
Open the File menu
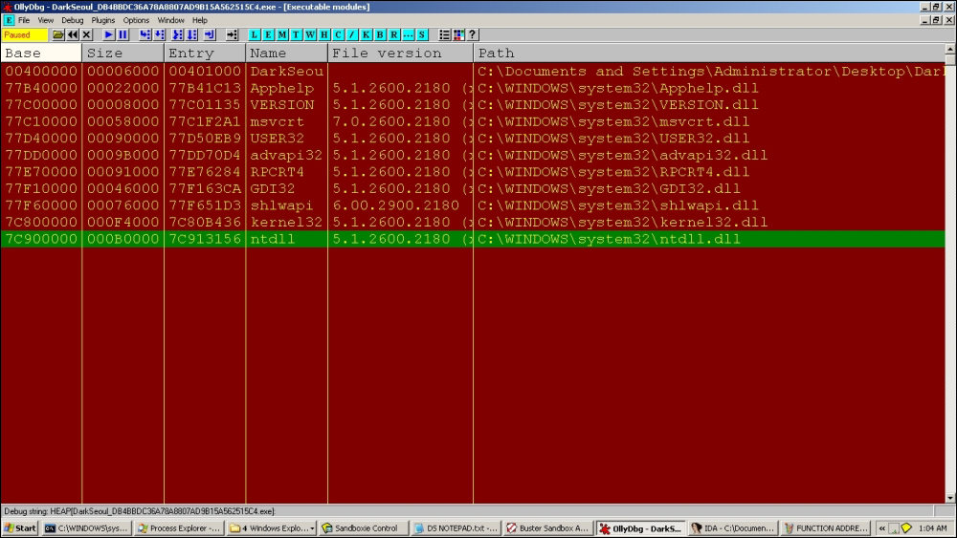[24, 20]
